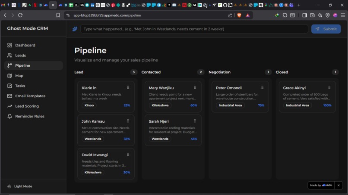Open the Kiarie in lead card title
348x195 pixels.
(89, 88)
